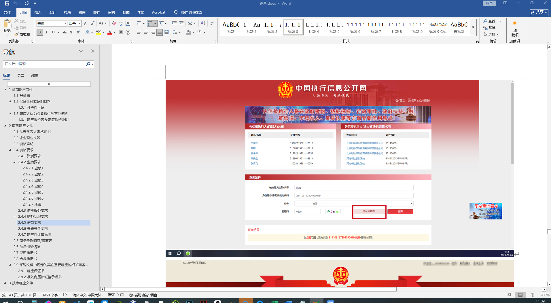Open the font name dropdown (宋体)

point(65,24)
